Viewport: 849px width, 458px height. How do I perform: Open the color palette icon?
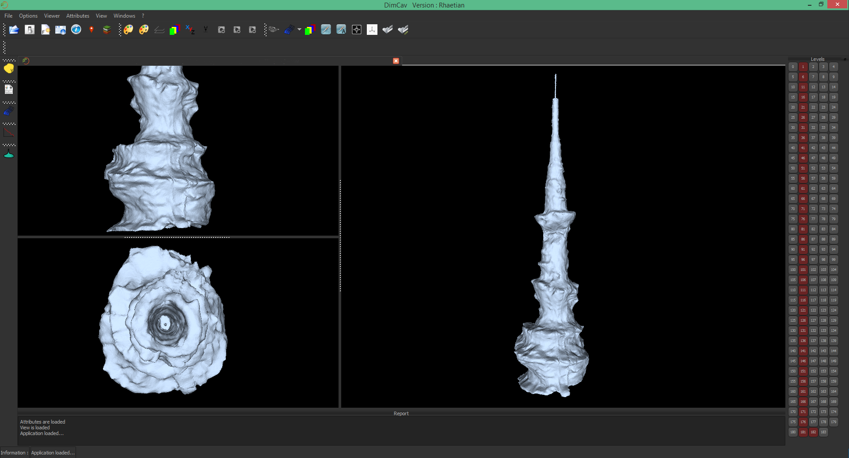pyautogui.click(x=129, y=30)
